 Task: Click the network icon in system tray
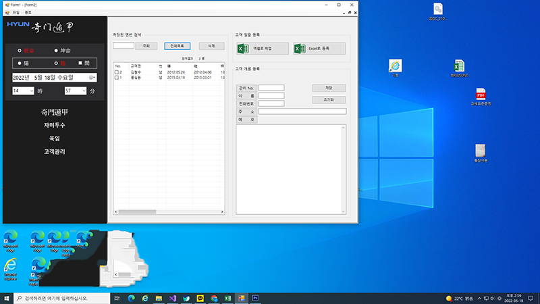pyautogui.click(x=486, y=299)
